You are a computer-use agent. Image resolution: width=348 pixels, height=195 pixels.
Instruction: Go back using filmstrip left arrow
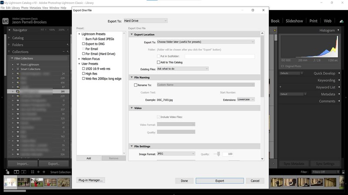[38, 172]
